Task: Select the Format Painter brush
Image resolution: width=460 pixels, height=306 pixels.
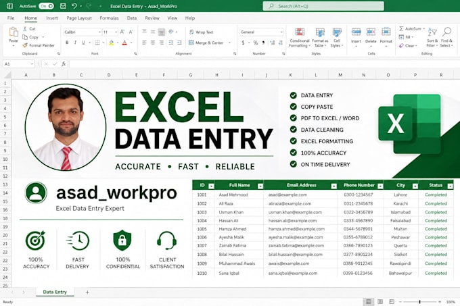Action: pos(25,45)
